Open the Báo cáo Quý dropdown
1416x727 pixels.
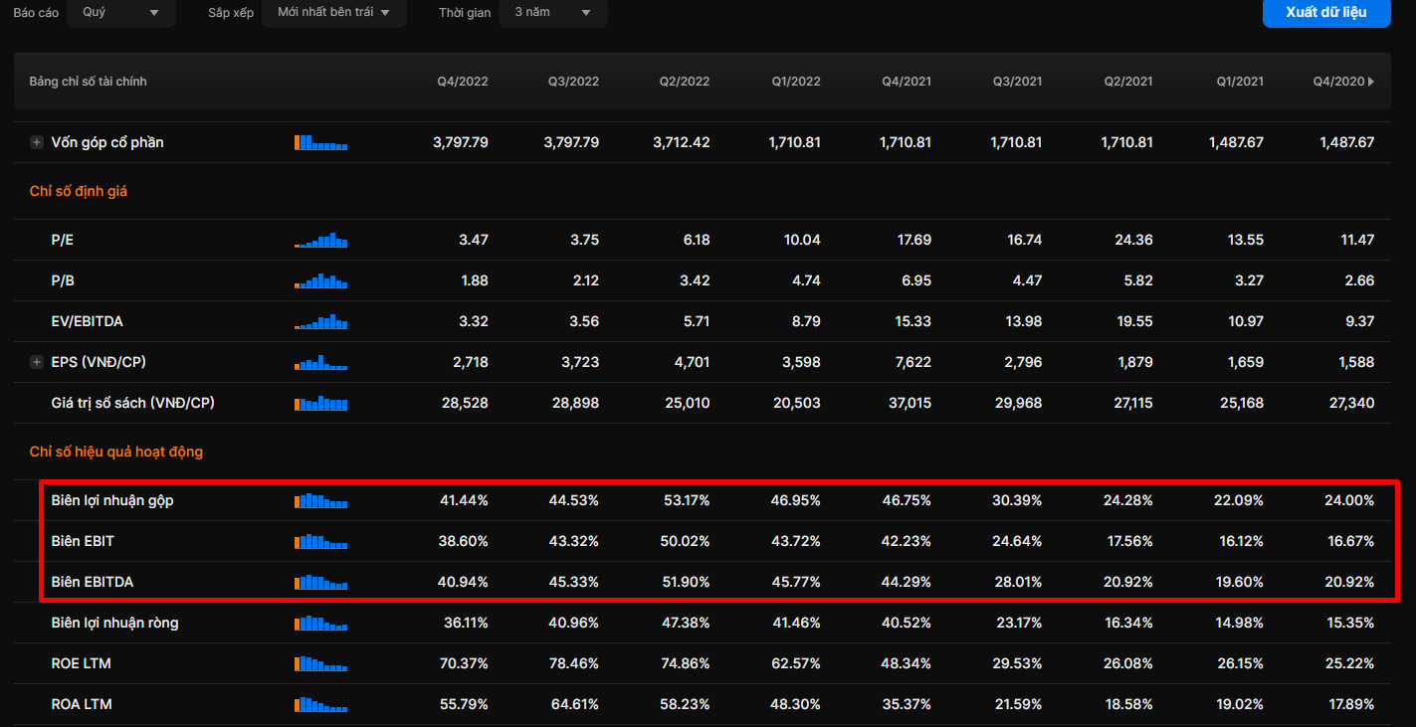coord(121,13)
